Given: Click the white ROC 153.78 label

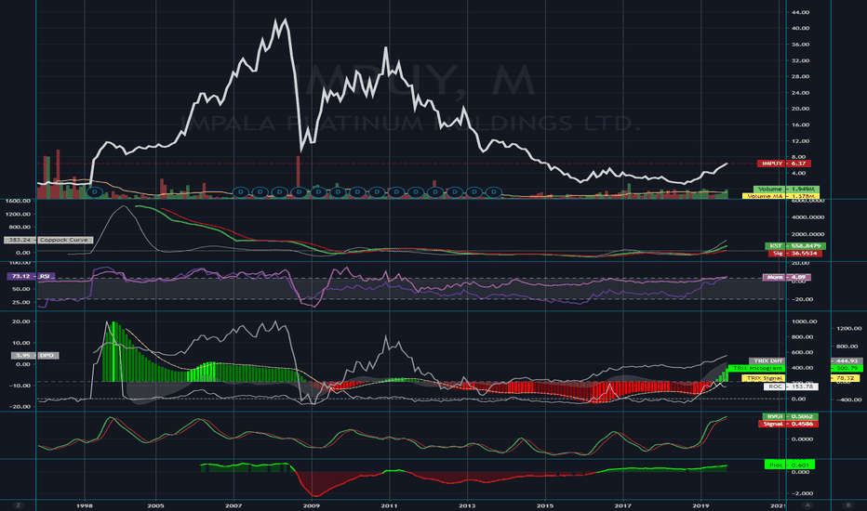Looking at the screenshot, I should pos(792,387).
